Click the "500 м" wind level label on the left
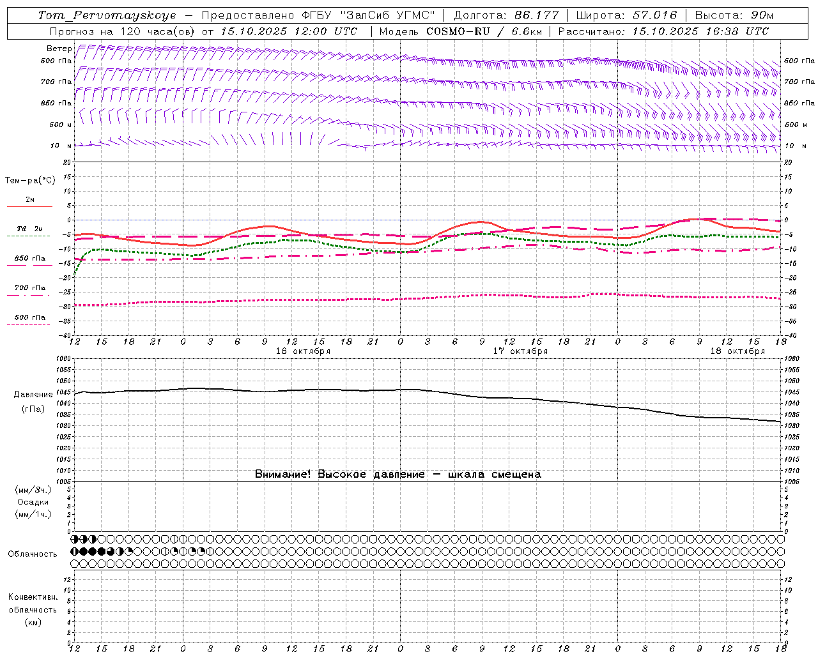818x654 pixels. click(60, 125)
